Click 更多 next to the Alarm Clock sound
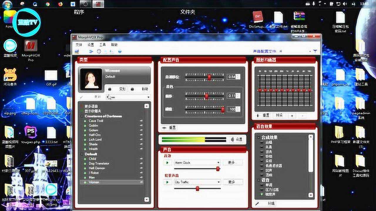Viewport: 376px width, 211px height. [x=232, y=162]
